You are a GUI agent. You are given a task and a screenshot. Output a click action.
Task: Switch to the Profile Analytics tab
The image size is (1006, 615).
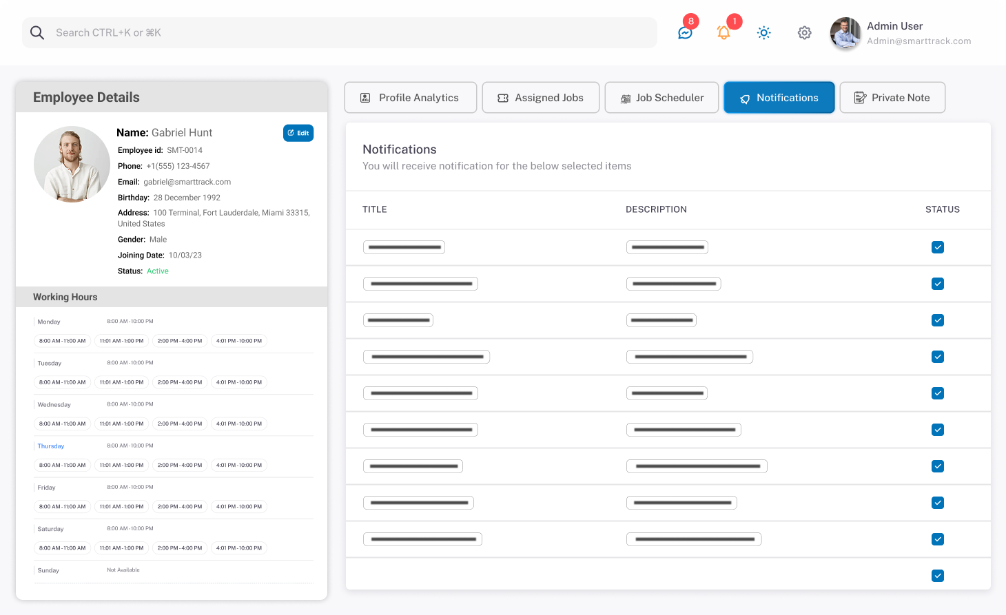[410, 98]
